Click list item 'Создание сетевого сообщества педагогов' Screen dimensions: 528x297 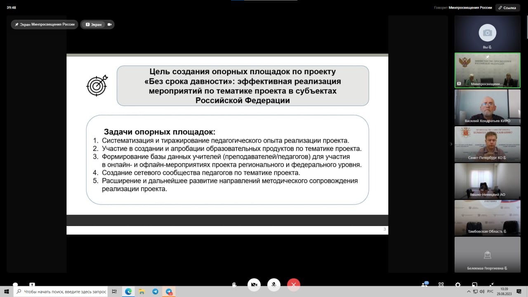click(x=201, y=173)
